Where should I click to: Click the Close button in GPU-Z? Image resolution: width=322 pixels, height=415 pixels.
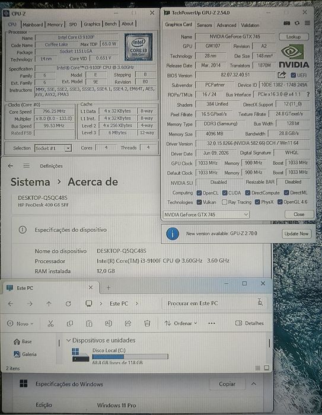point(299,214)
